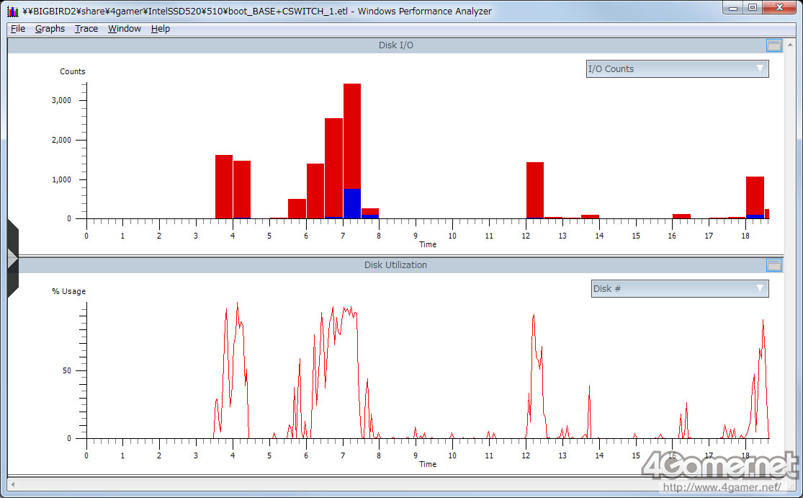Image resolution: width=803 pixels, height=498 pixels.
Task: Open the graph selection flyout arrow
Action: pyautogui.click(x=12, y=259)
